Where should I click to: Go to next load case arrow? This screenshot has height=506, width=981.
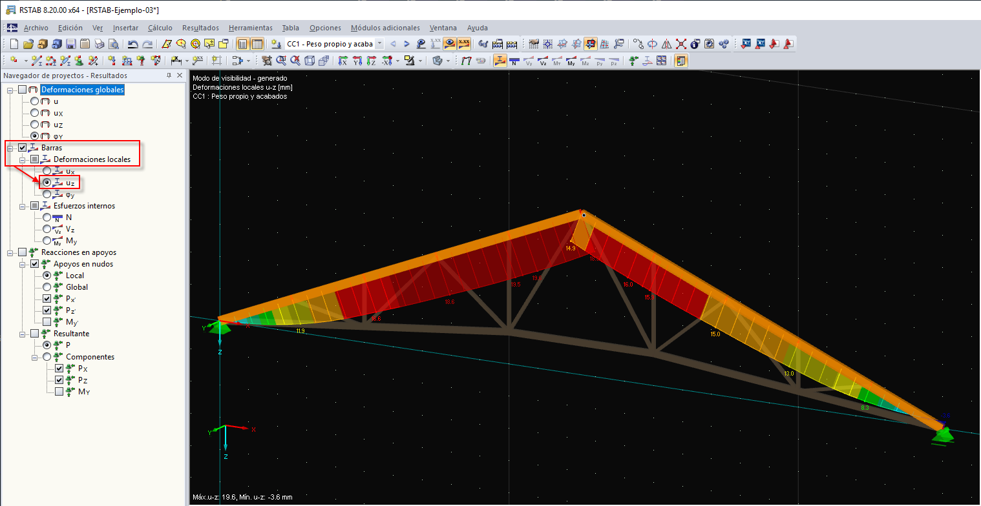[406, 44]
